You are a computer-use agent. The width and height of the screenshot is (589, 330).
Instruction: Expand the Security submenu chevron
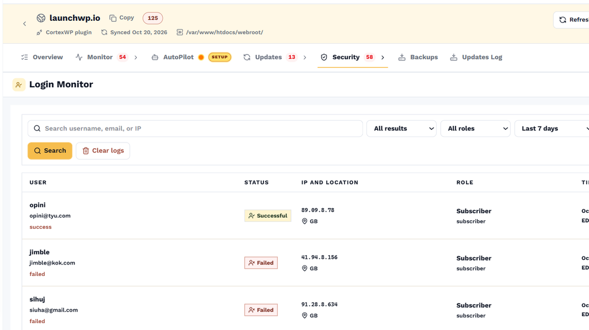pos(383,57)
